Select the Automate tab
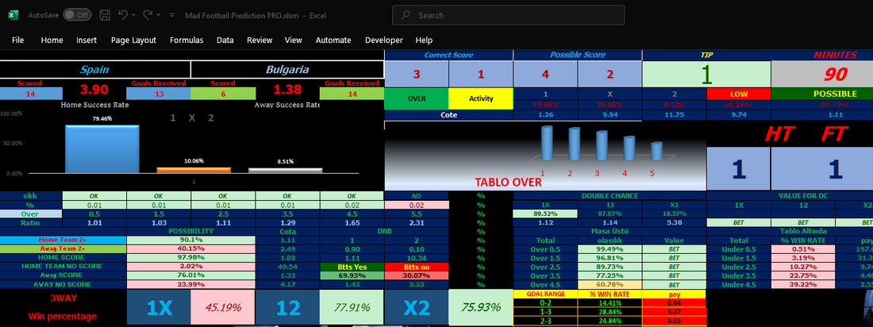873x327 pixels. [333, 40]
